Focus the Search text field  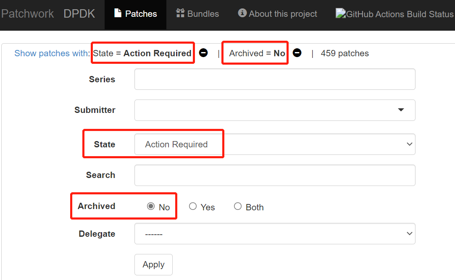275,175
